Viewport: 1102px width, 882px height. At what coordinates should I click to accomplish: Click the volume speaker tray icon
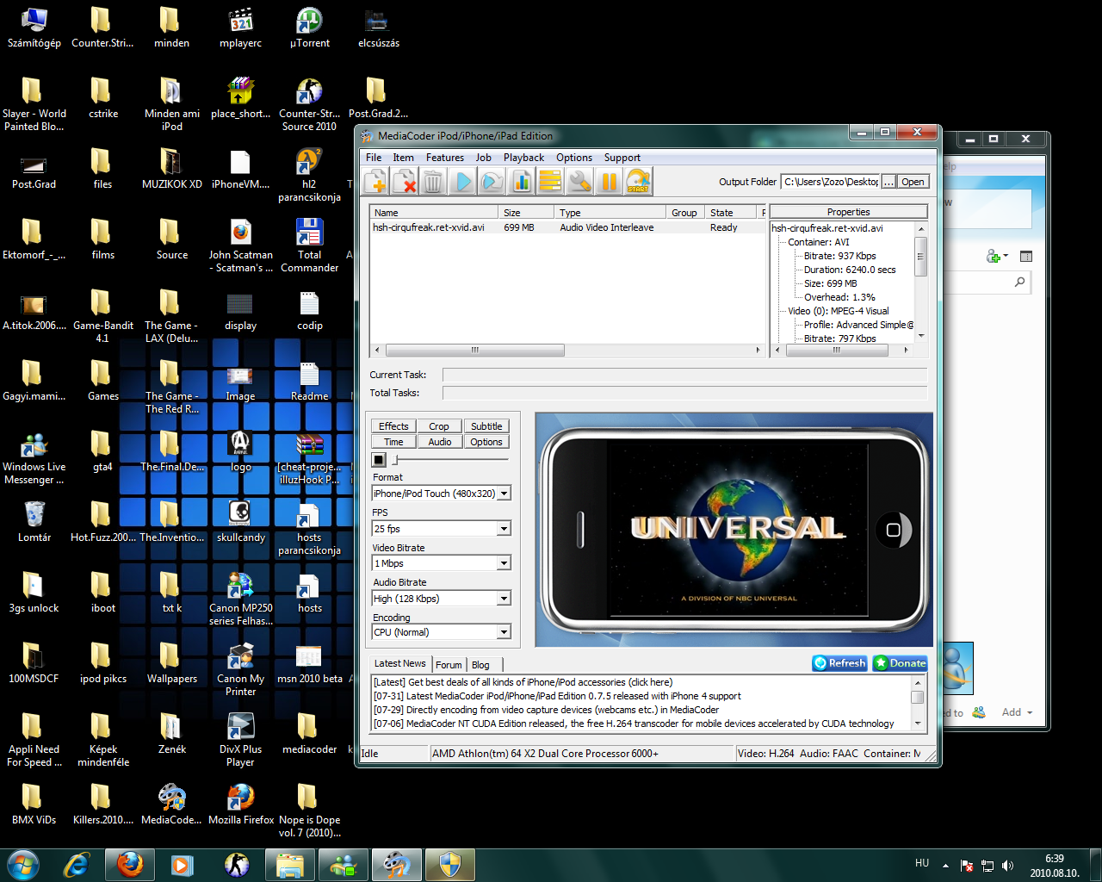(1008, 866)
